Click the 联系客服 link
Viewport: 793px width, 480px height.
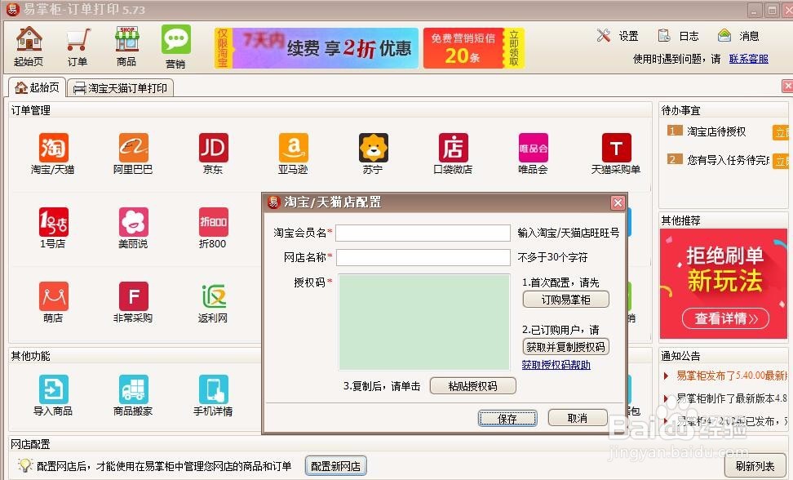click(x=748, y=59)
